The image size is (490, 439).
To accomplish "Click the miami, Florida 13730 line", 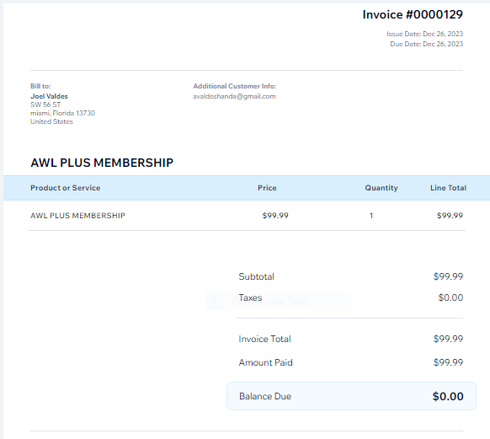I will click(x=62, y=113).
